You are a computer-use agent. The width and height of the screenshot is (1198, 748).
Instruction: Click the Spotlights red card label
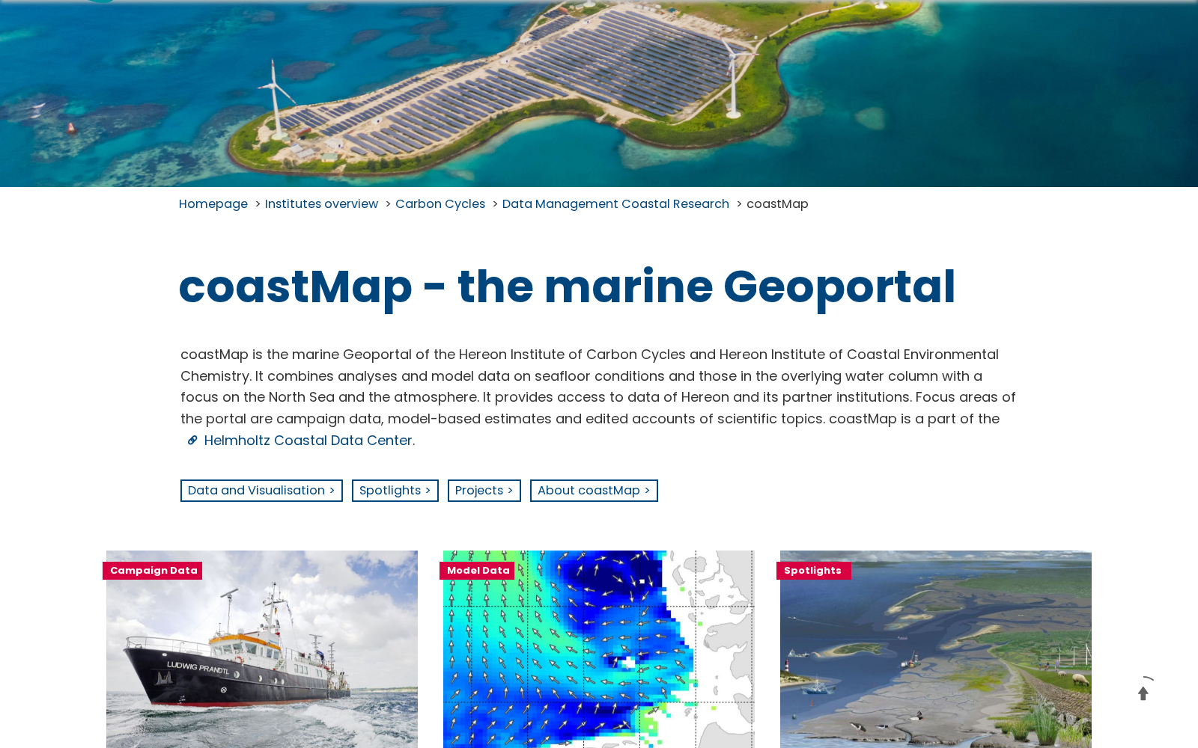tap(814, 571)
